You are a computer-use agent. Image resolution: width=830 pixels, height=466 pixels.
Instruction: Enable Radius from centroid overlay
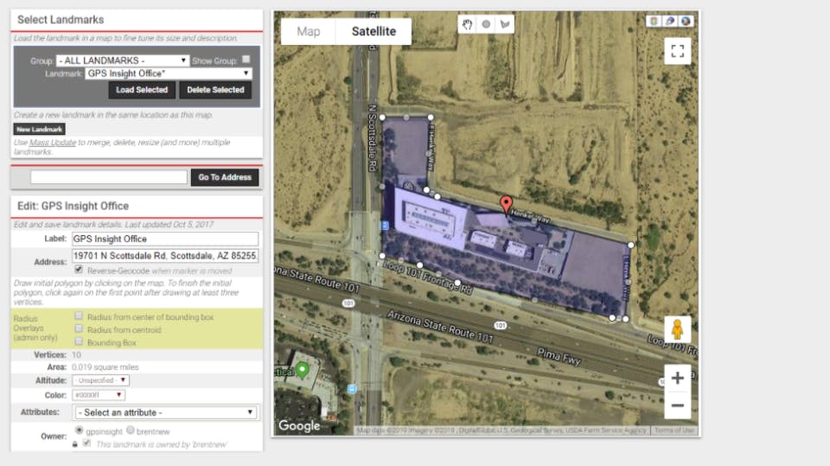(x=79, y=329)
